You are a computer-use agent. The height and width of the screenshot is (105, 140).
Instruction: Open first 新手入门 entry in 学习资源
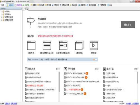[76, 73]
